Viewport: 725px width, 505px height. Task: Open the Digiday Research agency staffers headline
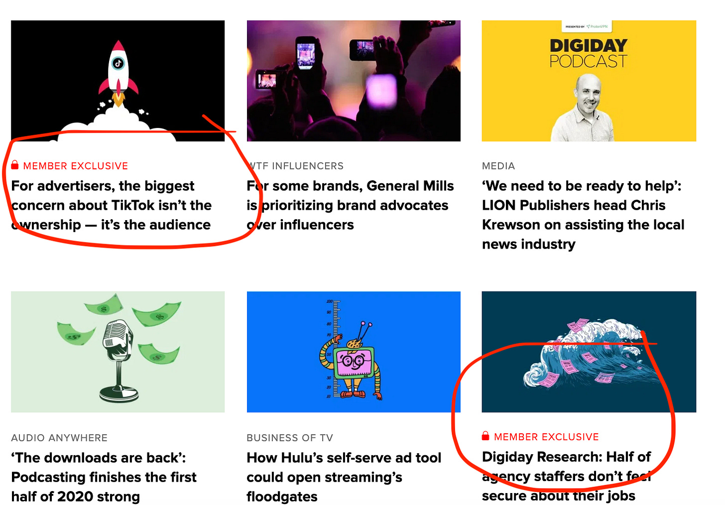coord(567,476)
